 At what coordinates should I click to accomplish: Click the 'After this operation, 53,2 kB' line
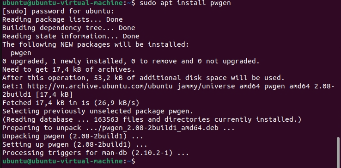[143, 78]
